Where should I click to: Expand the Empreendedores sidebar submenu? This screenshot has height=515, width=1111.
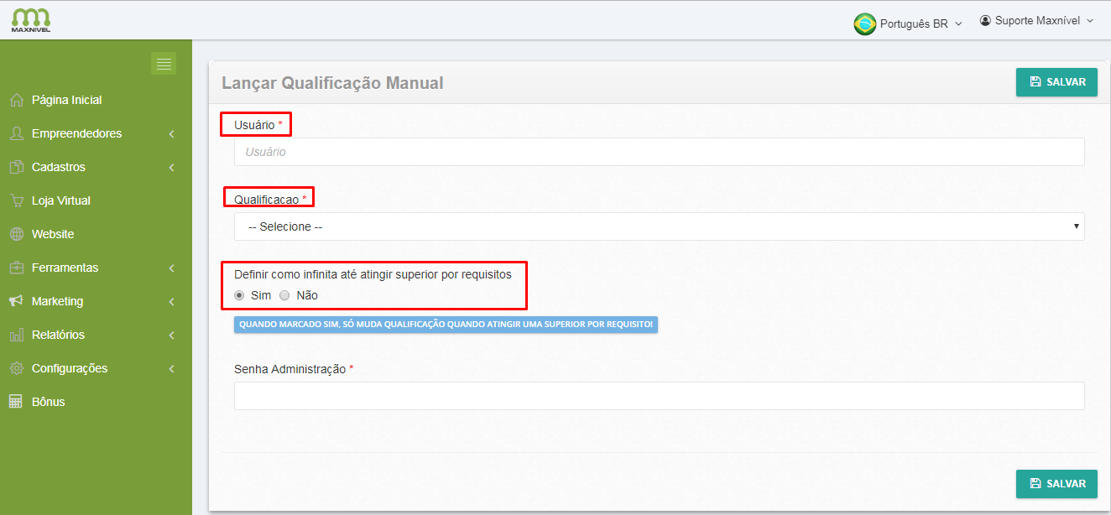171,134
